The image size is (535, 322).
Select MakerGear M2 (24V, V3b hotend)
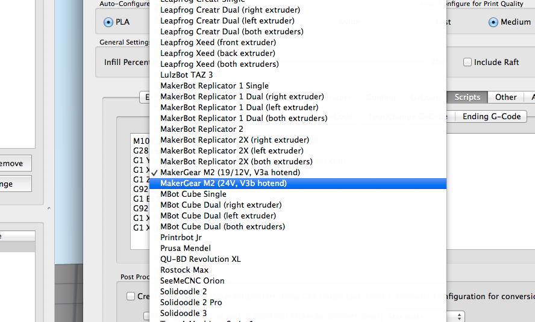[223, 183]
